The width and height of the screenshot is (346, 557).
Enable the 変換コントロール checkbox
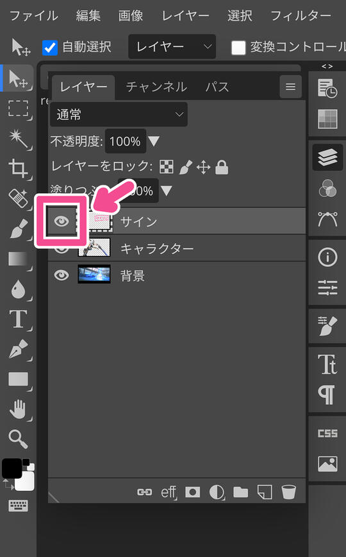click(x=238, y=47)
